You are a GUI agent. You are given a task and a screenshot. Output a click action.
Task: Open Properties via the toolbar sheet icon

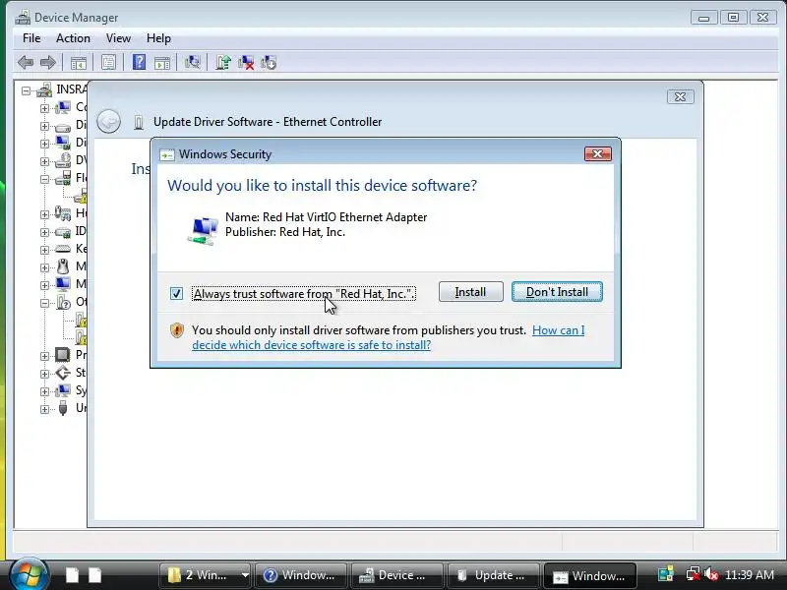108,62
